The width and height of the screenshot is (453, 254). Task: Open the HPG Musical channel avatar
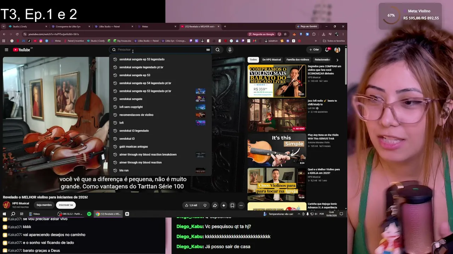6,205
